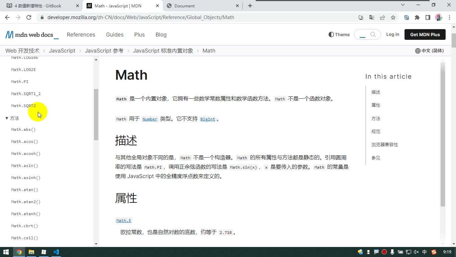
Task: Click the muted volume icon in system tray
Action: (416, 252)
